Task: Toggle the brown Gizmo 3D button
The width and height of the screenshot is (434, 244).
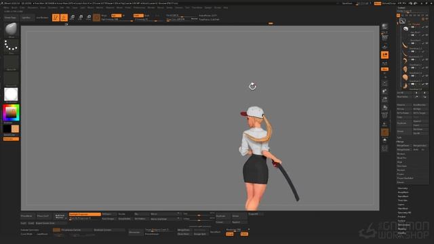Action: [x=96, y=18]
